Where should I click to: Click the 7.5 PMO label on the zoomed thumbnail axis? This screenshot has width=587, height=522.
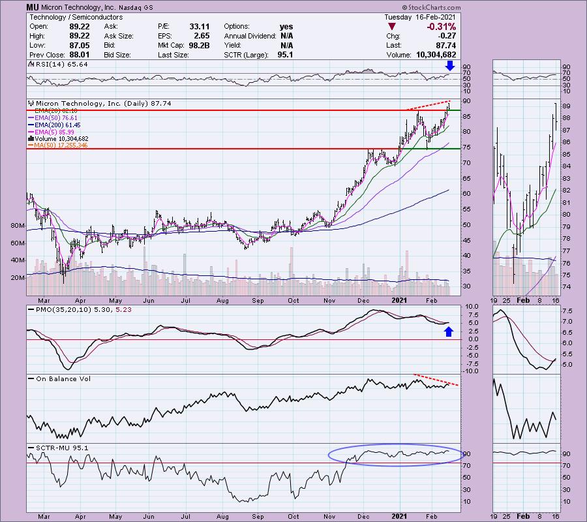tap(567, 311)
